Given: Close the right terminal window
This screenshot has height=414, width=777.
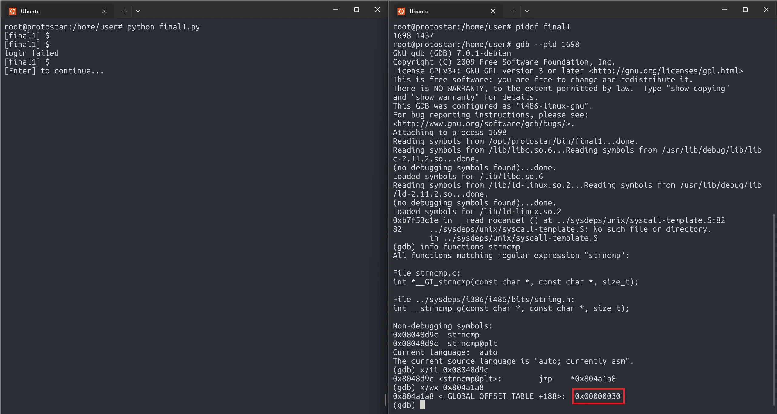Looking at the screenshot, I should (x=766, y=10).
